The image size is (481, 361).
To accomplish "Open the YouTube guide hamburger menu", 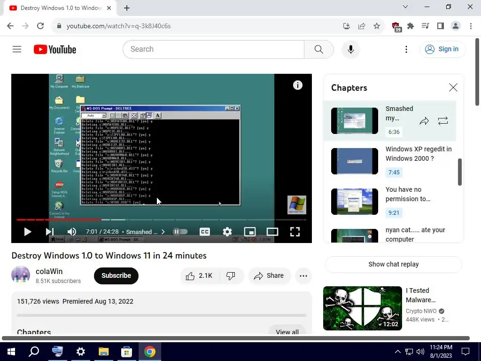I will [x=17, y=49].
